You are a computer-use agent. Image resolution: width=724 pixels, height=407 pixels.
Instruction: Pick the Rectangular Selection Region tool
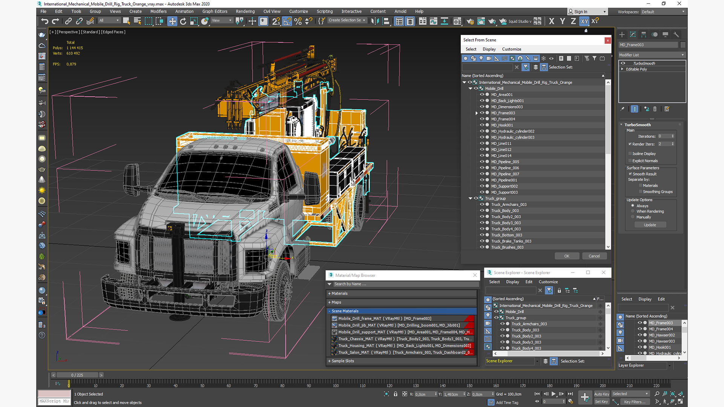149,21
